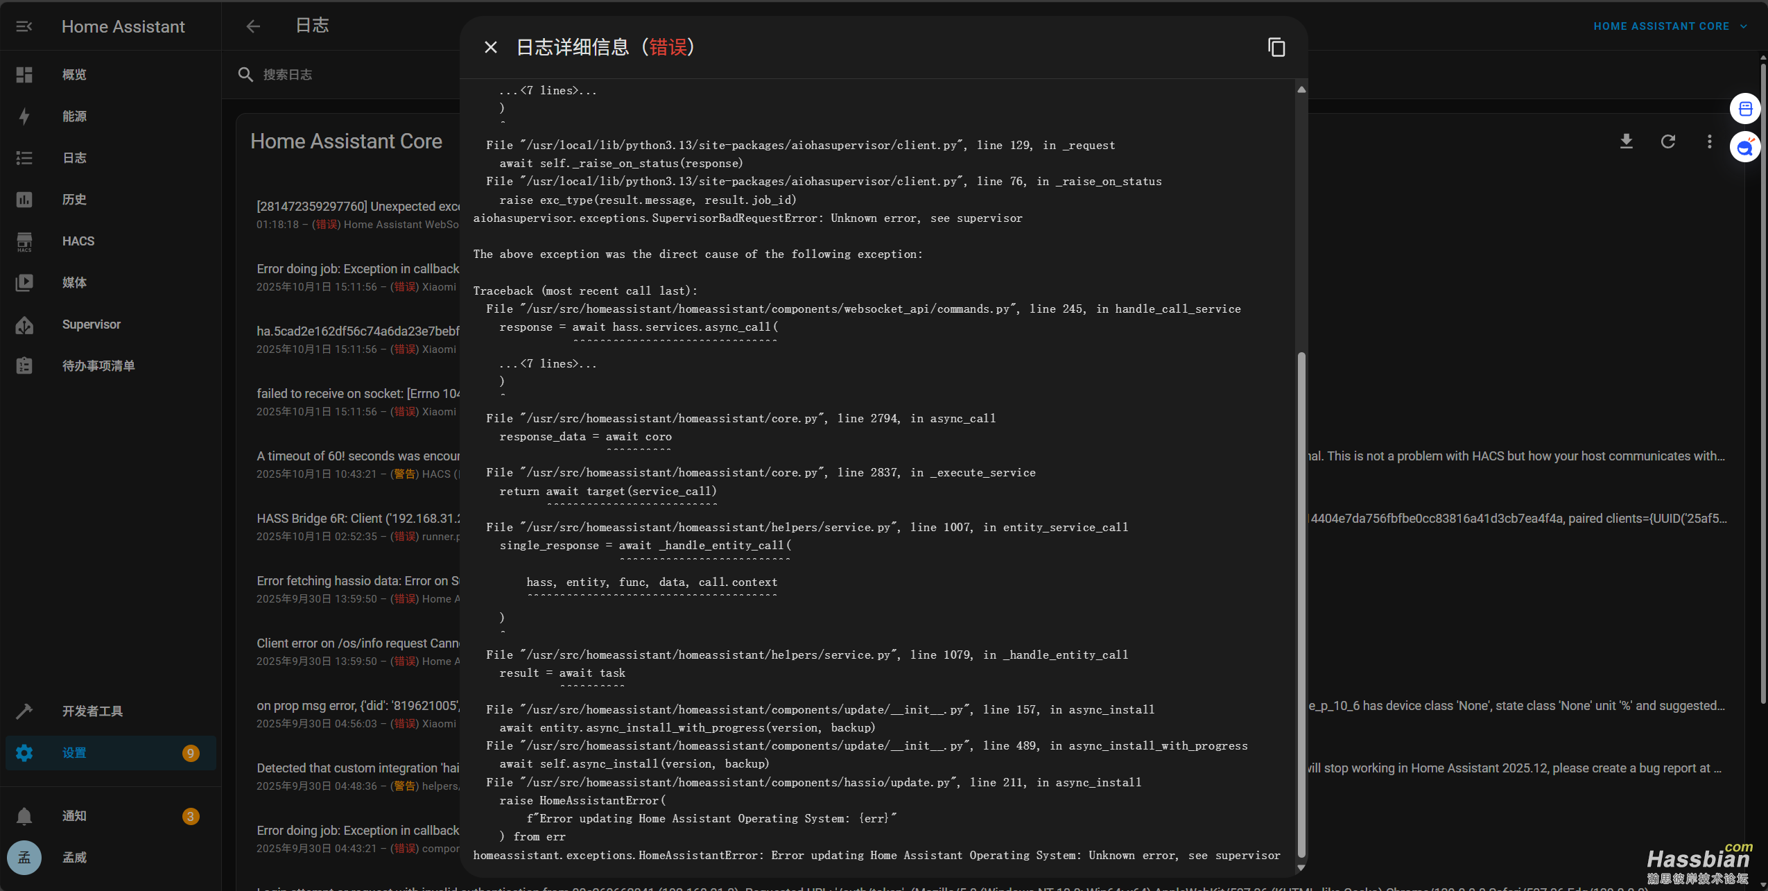Open the 能源 energy dashboard
1768x891 pixels.
(x=74, y=116)
